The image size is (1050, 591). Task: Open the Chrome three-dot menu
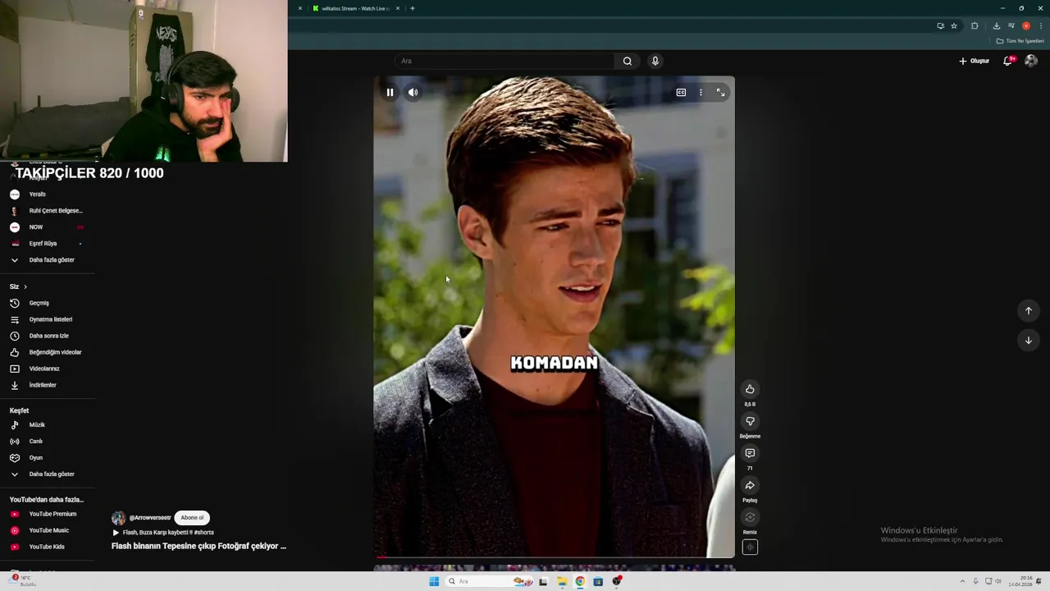pos(1041,25)
